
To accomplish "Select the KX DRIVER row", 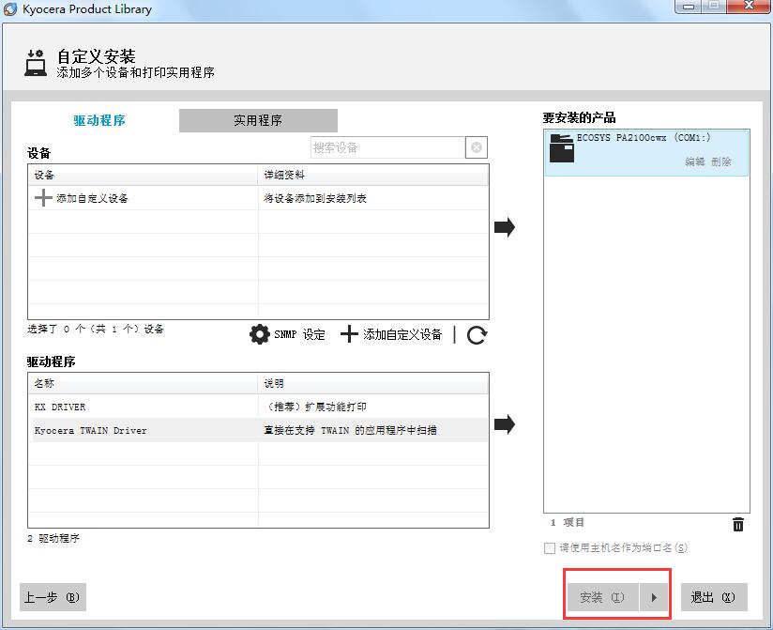I will 258,407.
